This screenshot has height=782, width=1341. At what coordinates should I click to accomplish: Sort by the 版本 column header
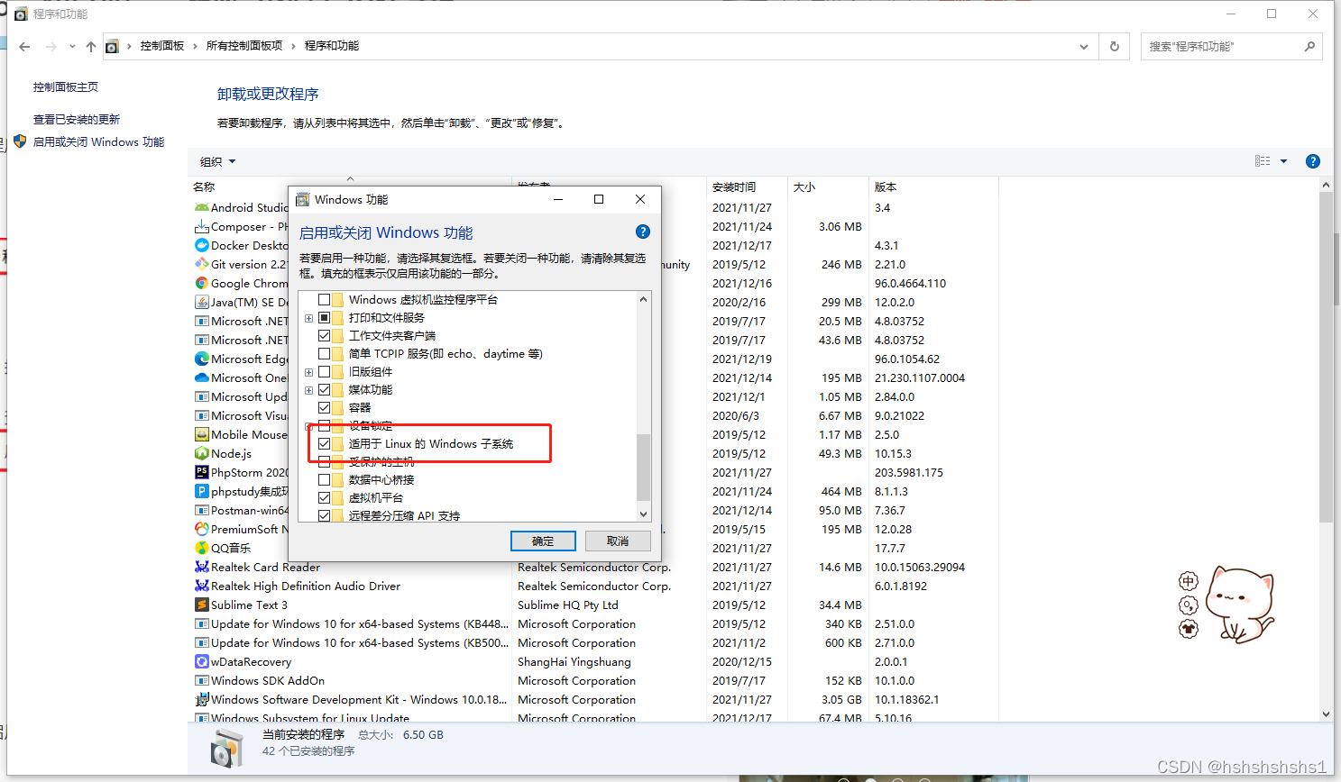tap(886, 186)
